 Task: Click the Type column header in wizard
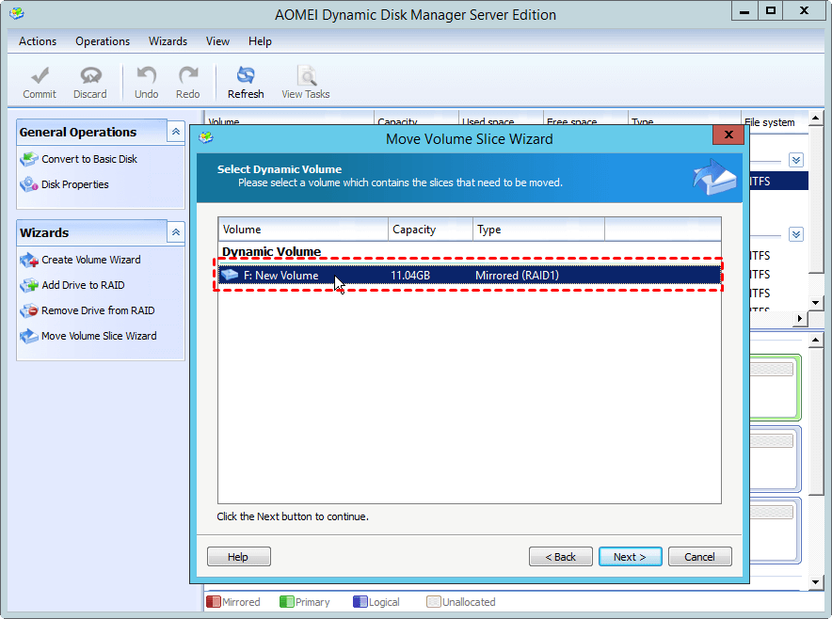[x=538, y=230]
